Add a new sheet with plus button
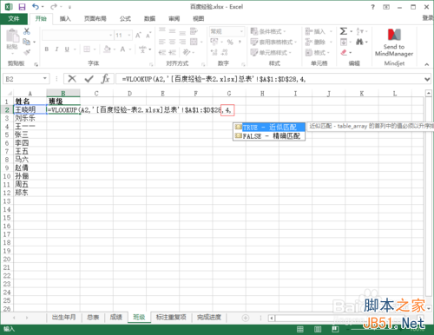Image resolution: width=434 pixels, height=335 pixels. point(246,318)
